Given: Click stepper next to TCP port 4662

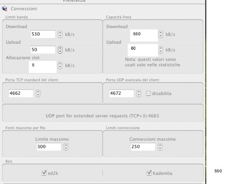Looking at the screenshot, I should point(38,93).
